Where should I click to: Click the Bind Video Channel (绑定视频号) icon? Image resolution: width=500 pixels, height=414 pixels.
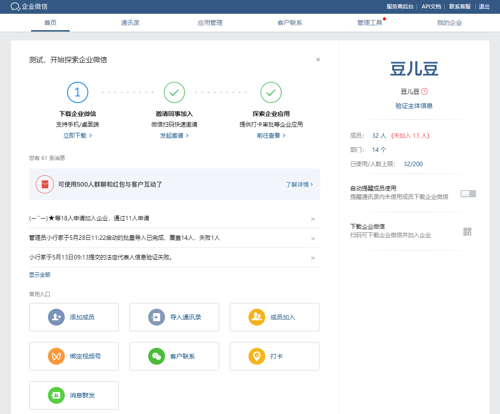56,356
